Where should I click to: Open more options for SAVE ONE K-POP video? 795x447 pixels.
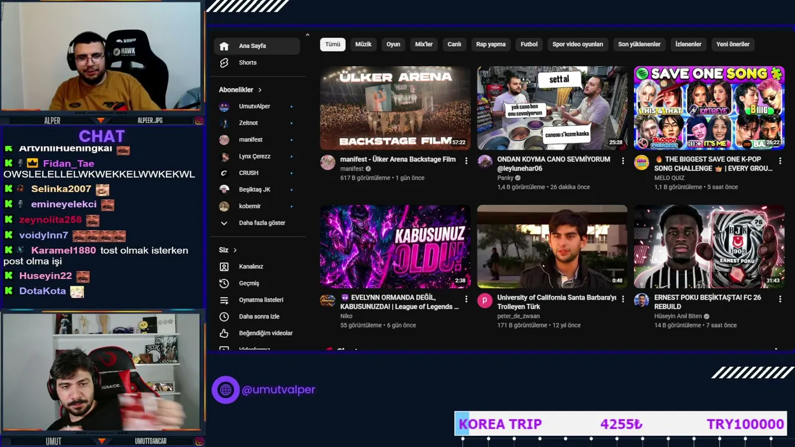779,161
